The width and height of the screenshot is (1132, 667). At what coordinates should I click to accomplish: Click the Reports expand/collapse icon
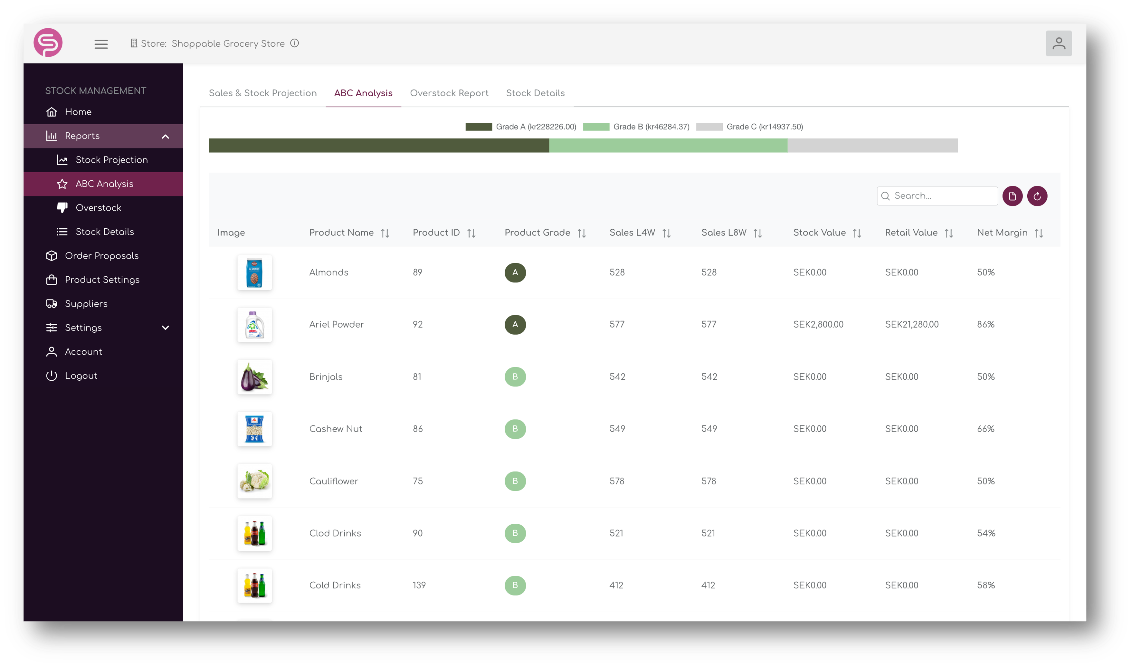coord(166,136)
